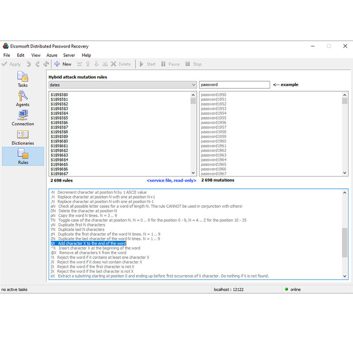The height and width of the screenshot is (353, 353).
Task: Click the '2 698 rules' count label
Action: pyautogui.click(x=61, y=180)
